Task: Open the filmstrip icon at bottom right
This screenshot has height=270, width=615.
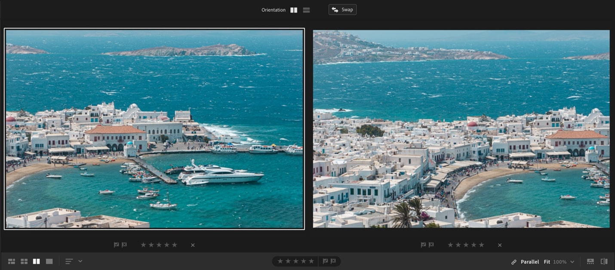Action: coord(589,261)
